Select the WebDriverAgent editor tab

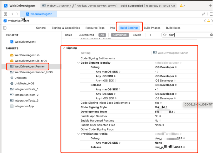(38, 14)
